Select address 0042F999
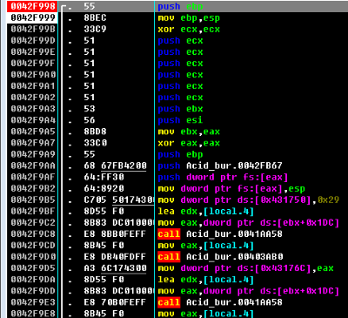This screenshot has height=318, width=348. [x=33, y=17]
